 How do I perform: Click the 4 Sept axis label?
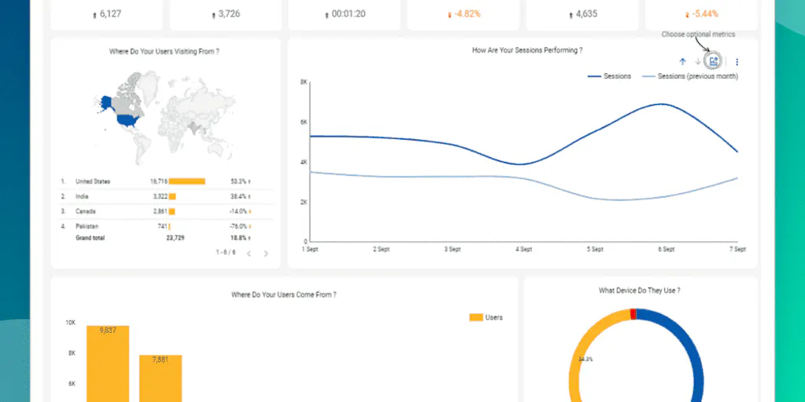pos(524,249)
